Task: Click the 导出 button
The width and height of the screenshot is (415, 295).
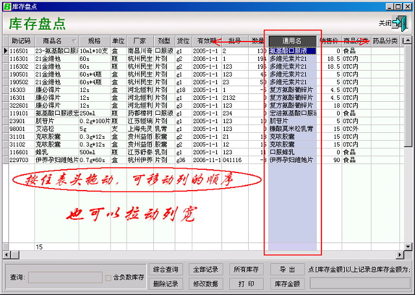Action: 287,269
